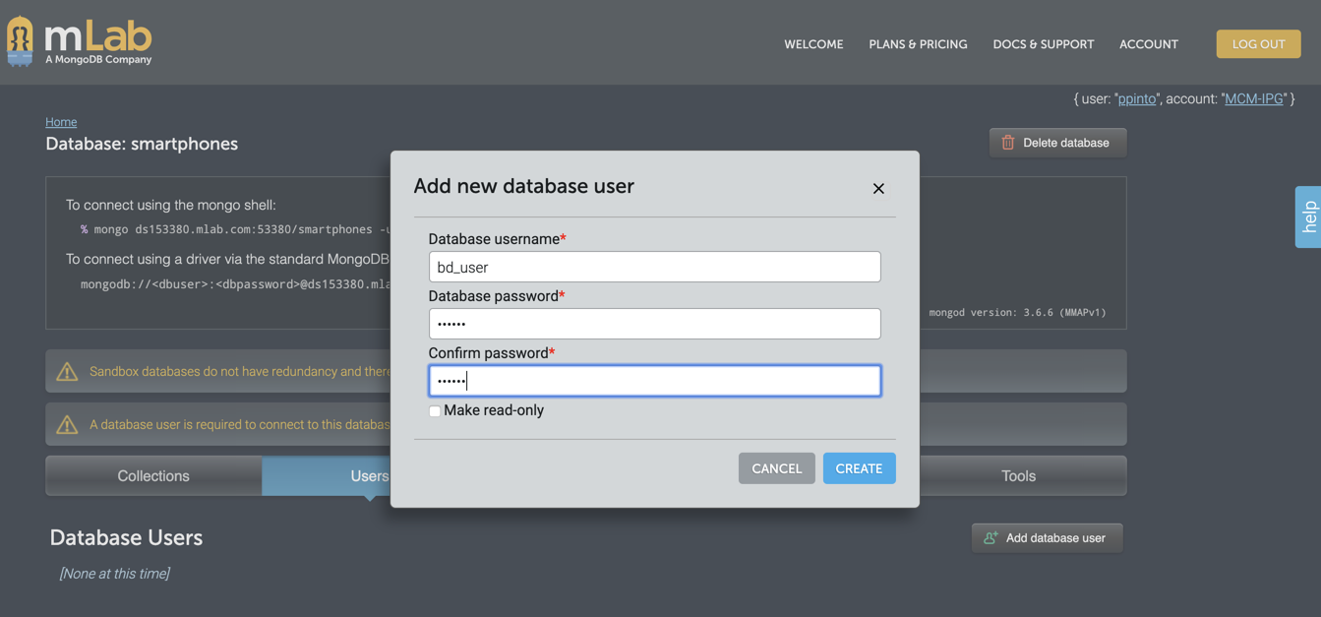Click the add-user icon on Add database user
Viewport: 1321px width, 617px height.
coord(989,537)
